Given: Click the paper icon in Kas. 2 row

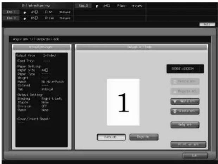Looking at the screenshot, I should (x=25, y=19).
